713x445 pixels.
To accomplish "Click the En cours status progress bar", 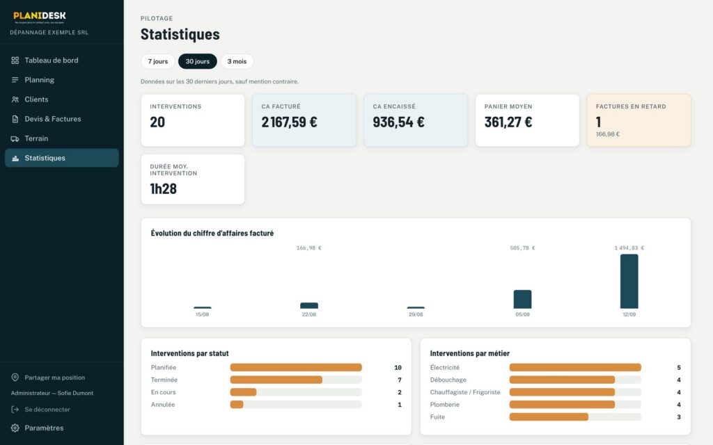I will (x=296, y=392).
